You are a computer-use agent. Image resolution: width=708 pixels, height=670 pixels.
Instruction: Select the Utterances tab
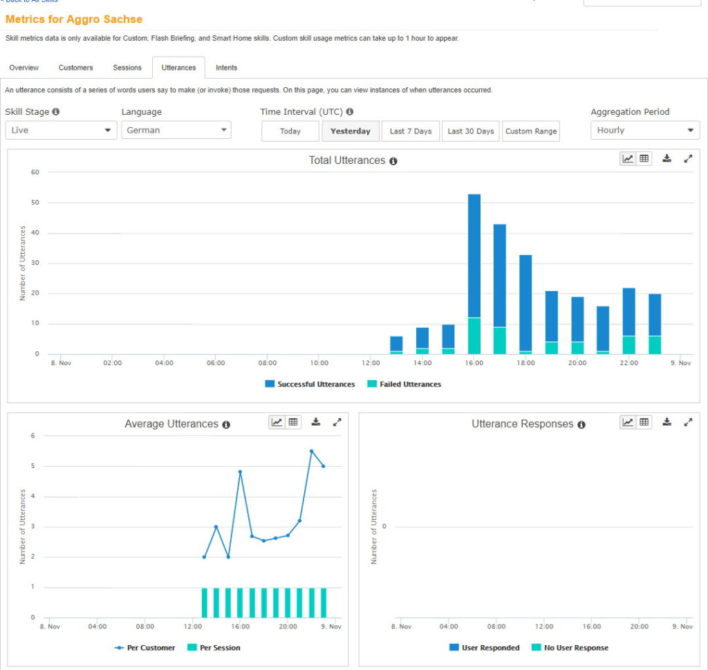pos(178,68)
